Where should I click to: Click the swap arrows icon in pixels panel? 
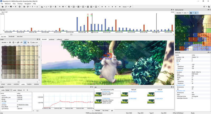pyautogui.click(x=28, y=42)
